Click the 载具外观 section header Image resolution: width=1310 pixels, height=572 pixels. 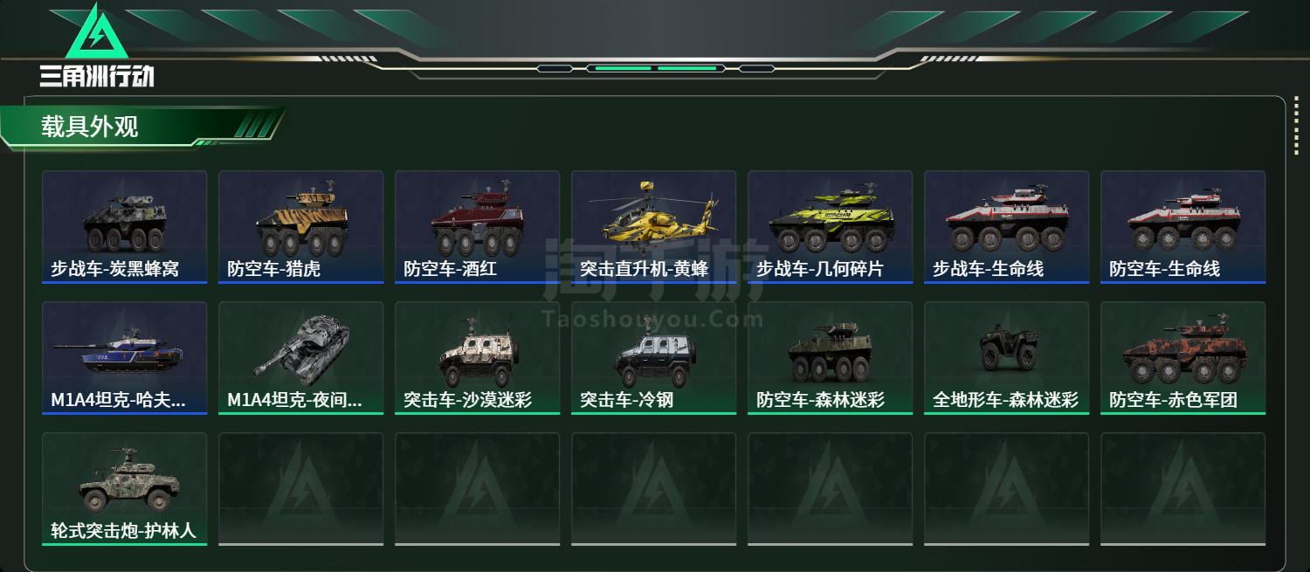tap(90, 127)
